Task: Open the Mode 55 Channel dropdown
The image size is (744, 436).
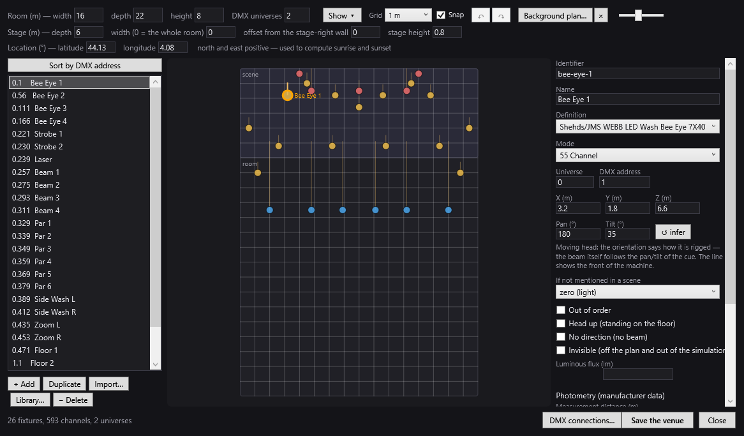Action: [637, 155]
